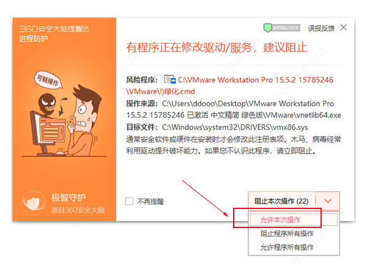Click the 360安全大脑提醒您 header title

click(x=54, y=29)
